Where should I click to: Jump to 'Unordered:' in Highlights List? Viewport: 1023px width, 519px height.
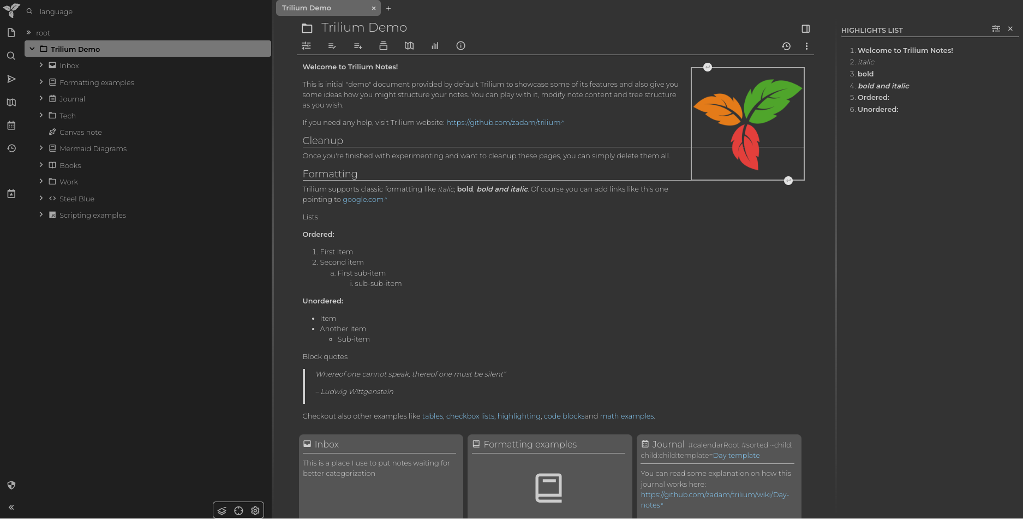878,110
